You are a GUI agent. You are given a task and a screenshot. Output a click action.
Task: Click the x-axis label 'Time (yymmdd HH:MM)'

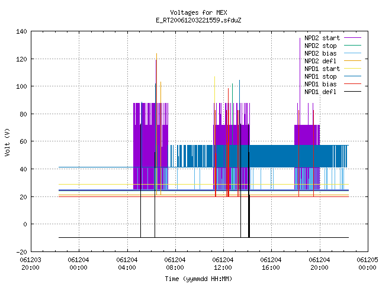point(198,279)
